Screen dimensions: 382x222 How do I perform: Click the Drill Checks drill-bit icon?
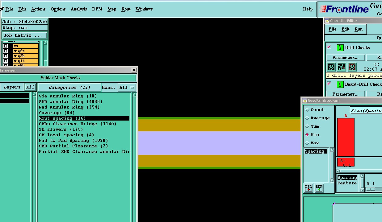click(x=340, y=48)
